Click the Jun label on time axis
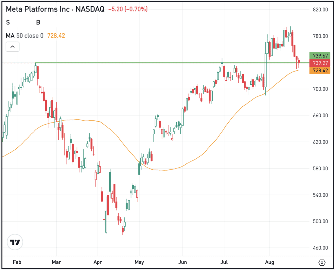335x270 pixels. [x=183, y=262]
